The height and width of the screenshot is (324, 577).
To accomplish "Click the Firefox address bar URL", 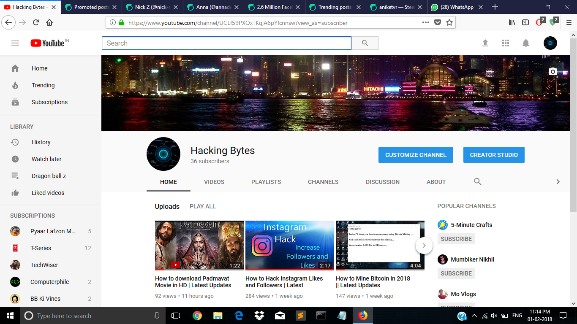I will pyautogui.click(x=238, y=23).
